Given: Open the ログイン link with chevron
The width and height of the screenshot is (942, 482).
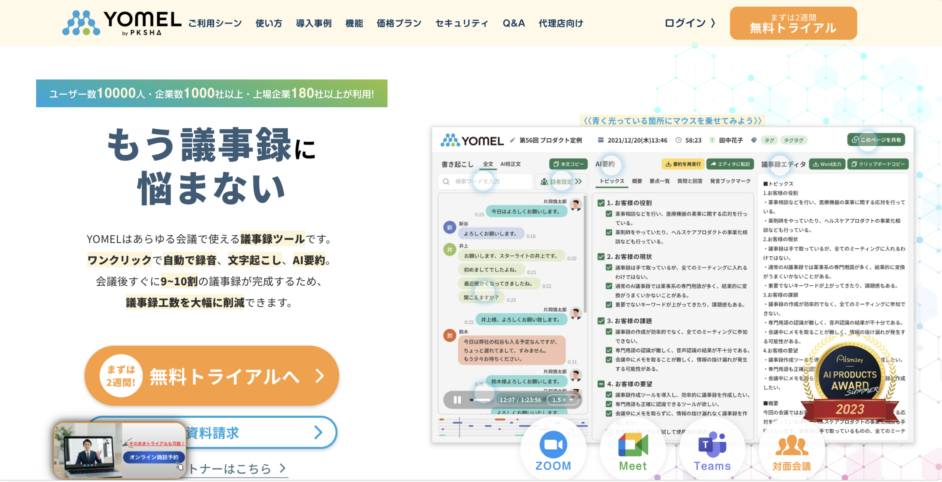Looking at the screenshot, I should pos(690,23).
